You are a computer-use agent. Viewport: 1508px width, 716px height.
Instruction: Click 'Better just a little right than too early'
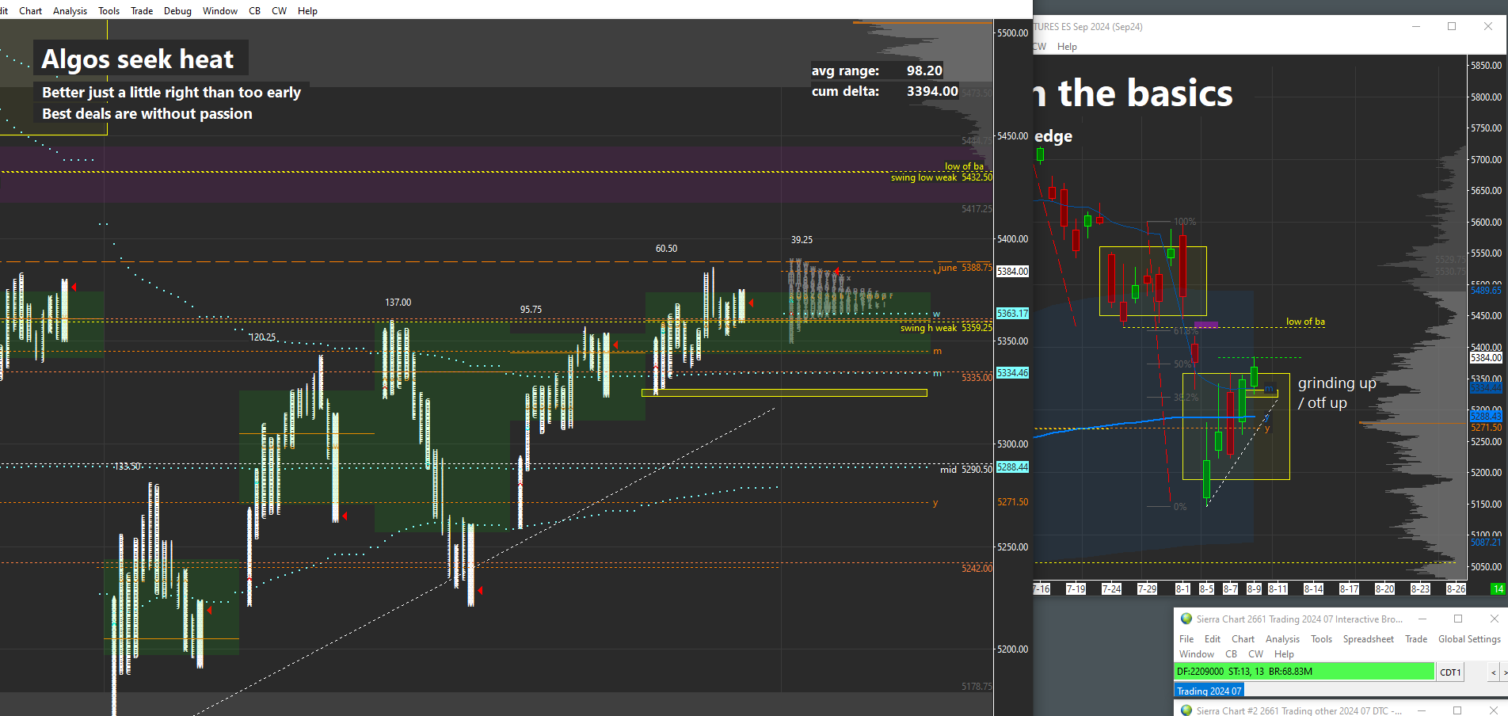pyautogui.click(x=171, y=93)
